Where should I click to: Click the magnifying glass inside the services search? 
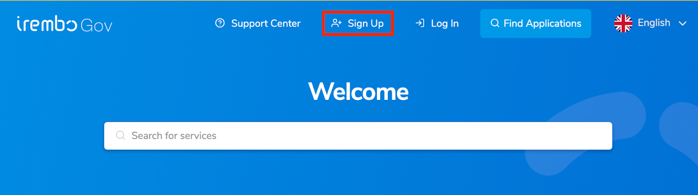[120, 135]
